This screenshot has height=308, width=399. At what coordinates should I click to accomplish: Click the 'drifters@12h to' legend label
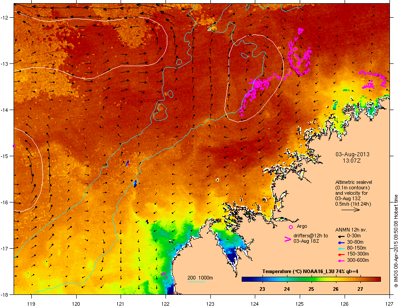point(311,236)
